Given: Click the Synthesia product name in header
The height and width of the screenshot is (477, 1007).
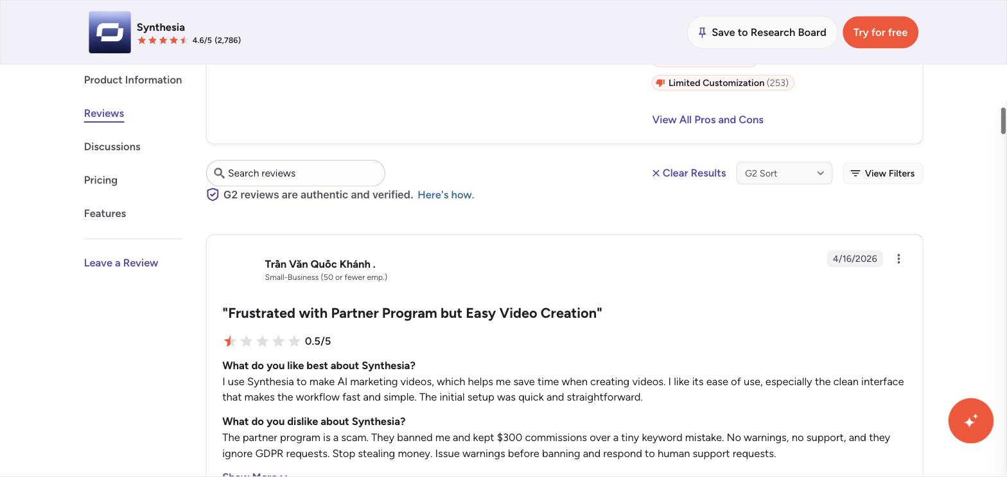Looking at the screenshot, I should click(x=161, y=27).
